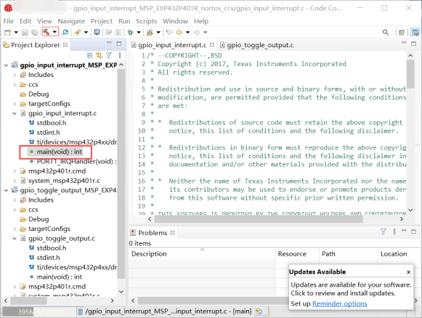Click the editor horizontal scrollbar thumb

pyautogui.click(x=259, y=219)
